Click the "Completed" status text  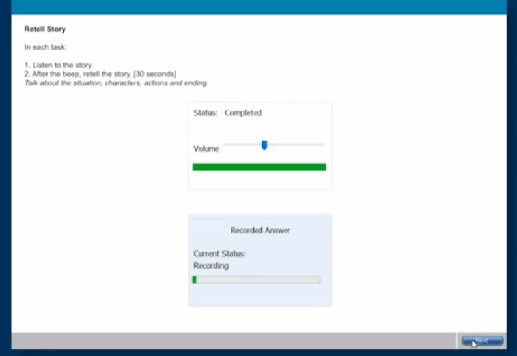pos(243,113)
